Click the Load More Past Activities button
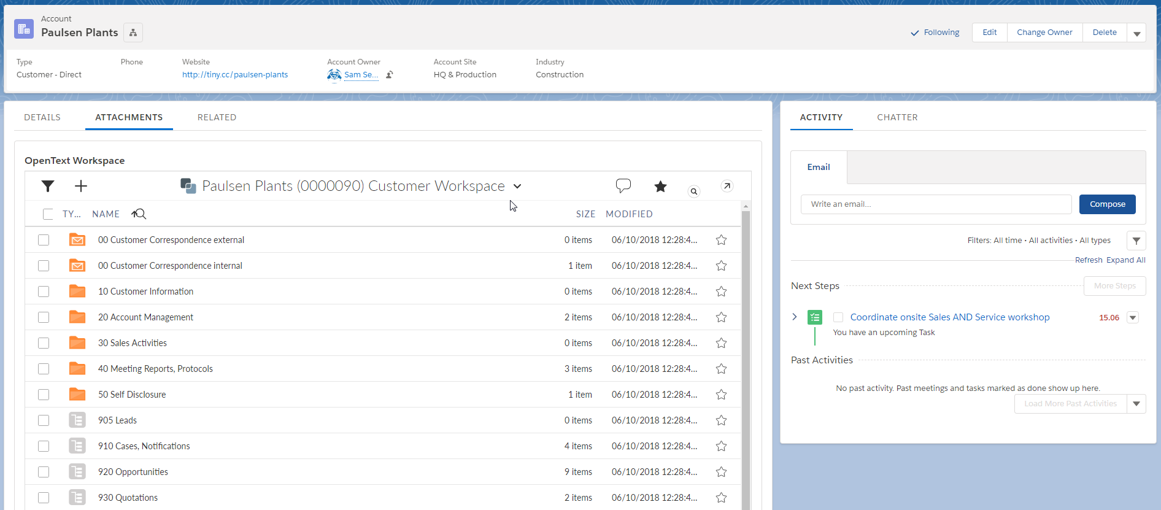Viewport: 1161px width, 510px height. tap(1070, 404)
